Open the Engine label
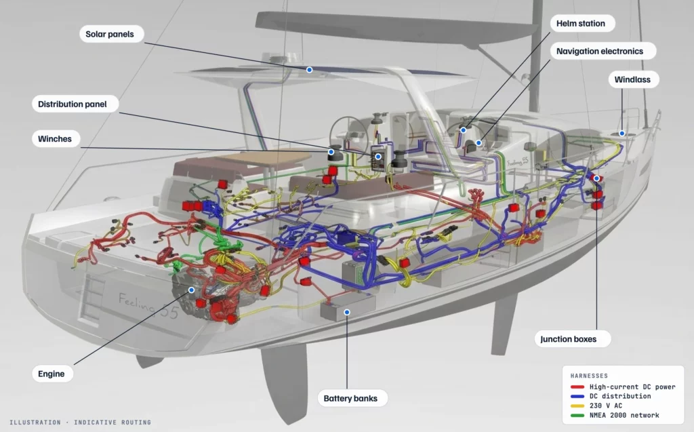 click(x=52, y=374)
